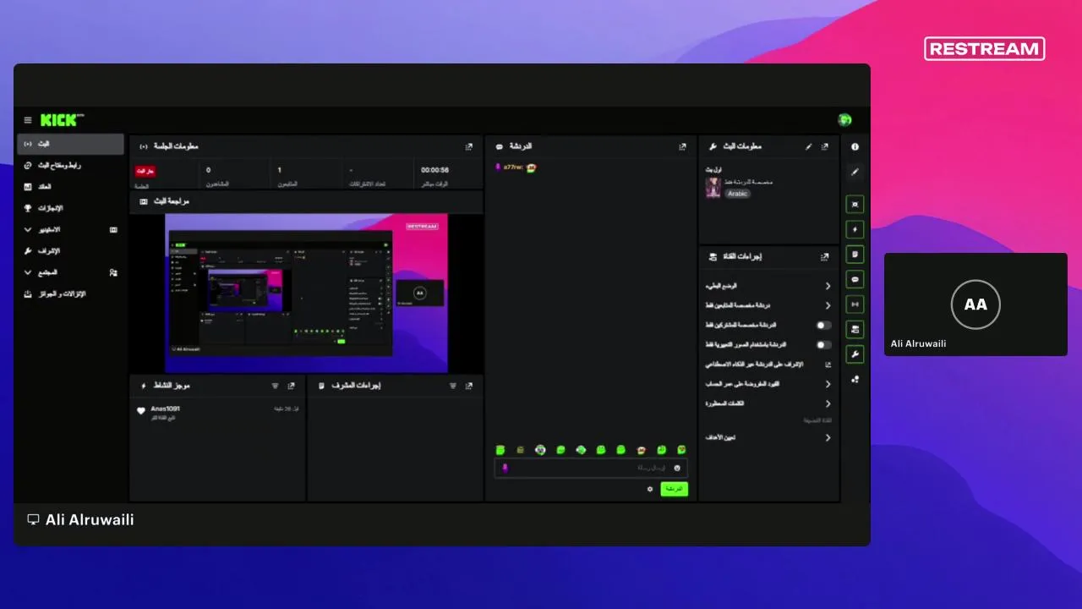The width and height of the screenshot is (1082, 609).
Task: Open chat settings gear icon
Action: (650, 489)
